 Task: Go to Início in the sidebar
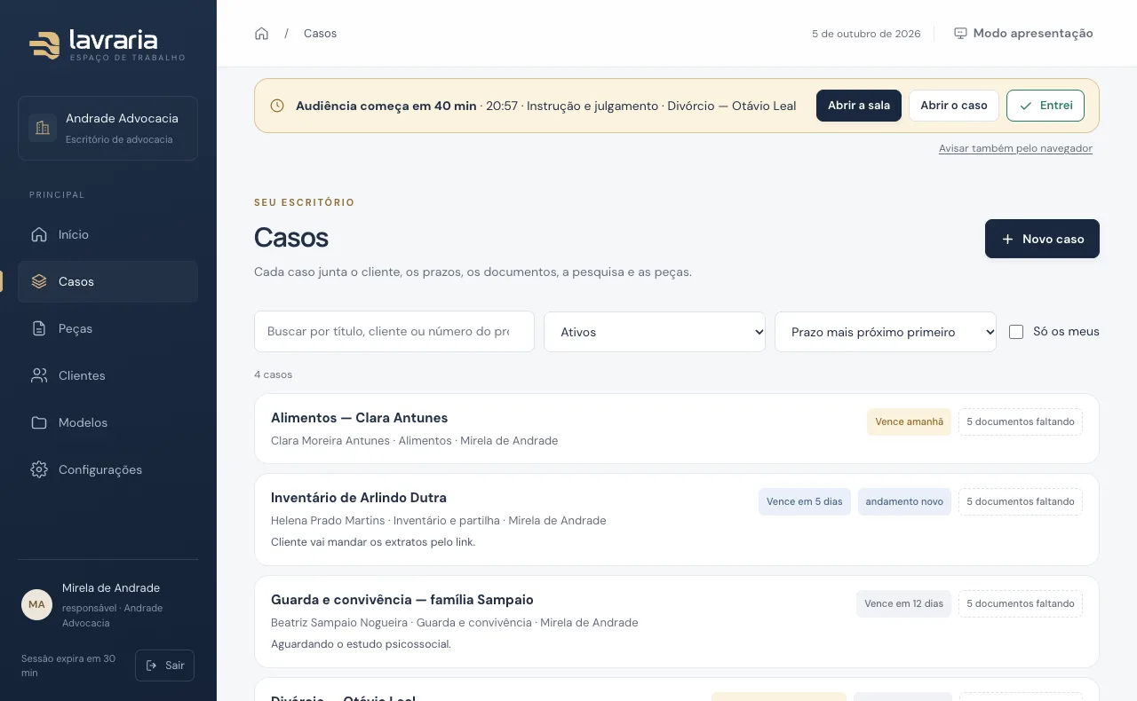coord(107,234)
